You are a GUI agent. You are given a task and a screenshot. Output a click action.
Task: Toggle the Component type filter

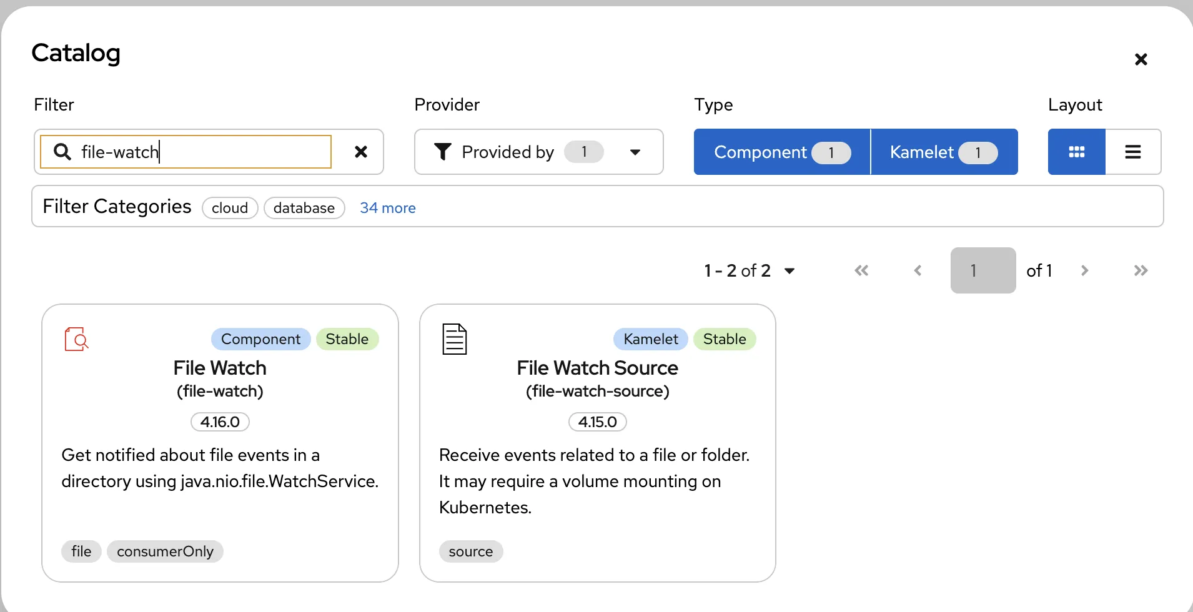click(781, 152)
